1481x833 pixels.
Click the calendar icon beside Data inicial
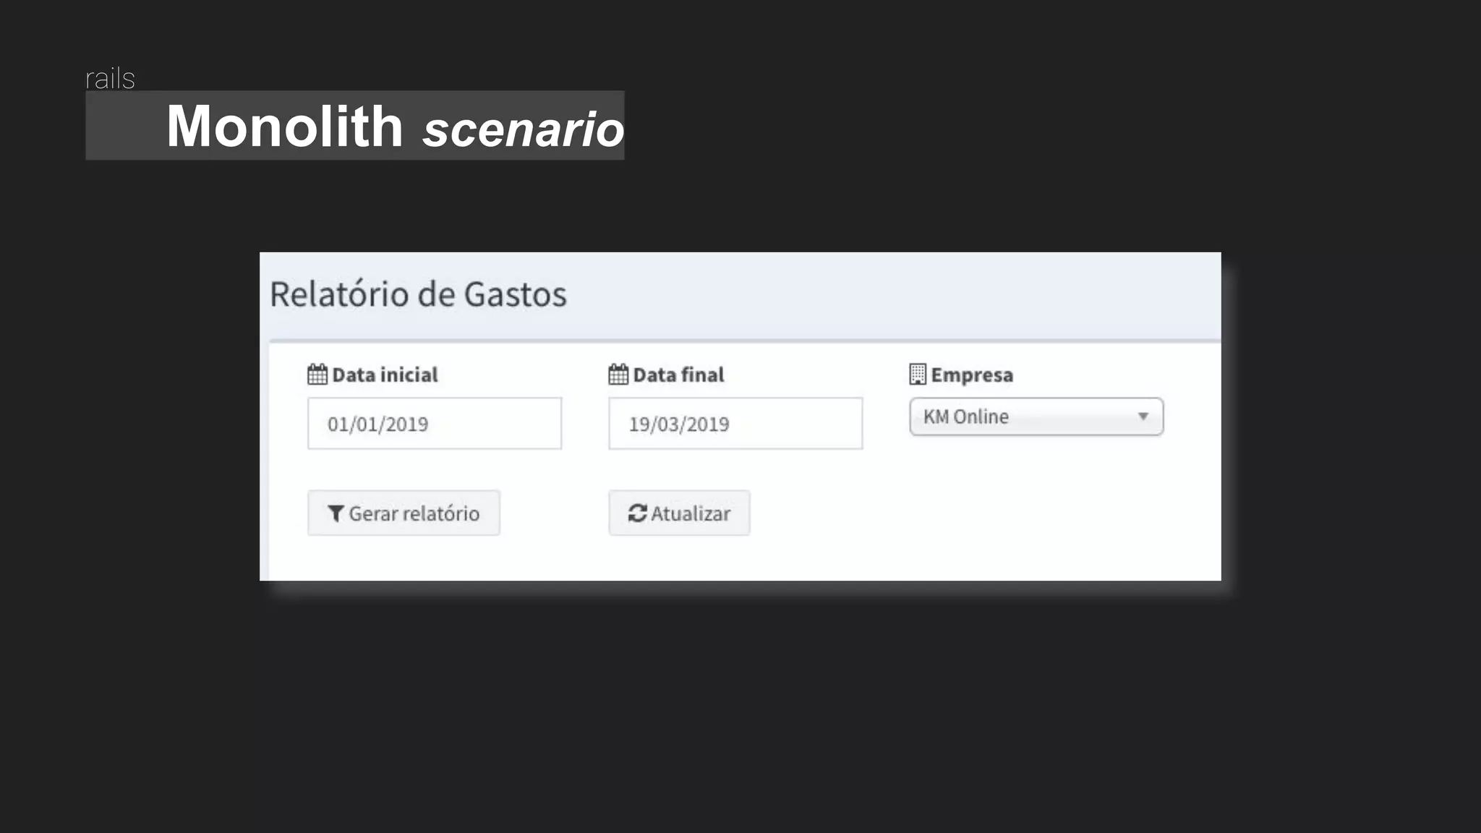click(317, 375)
